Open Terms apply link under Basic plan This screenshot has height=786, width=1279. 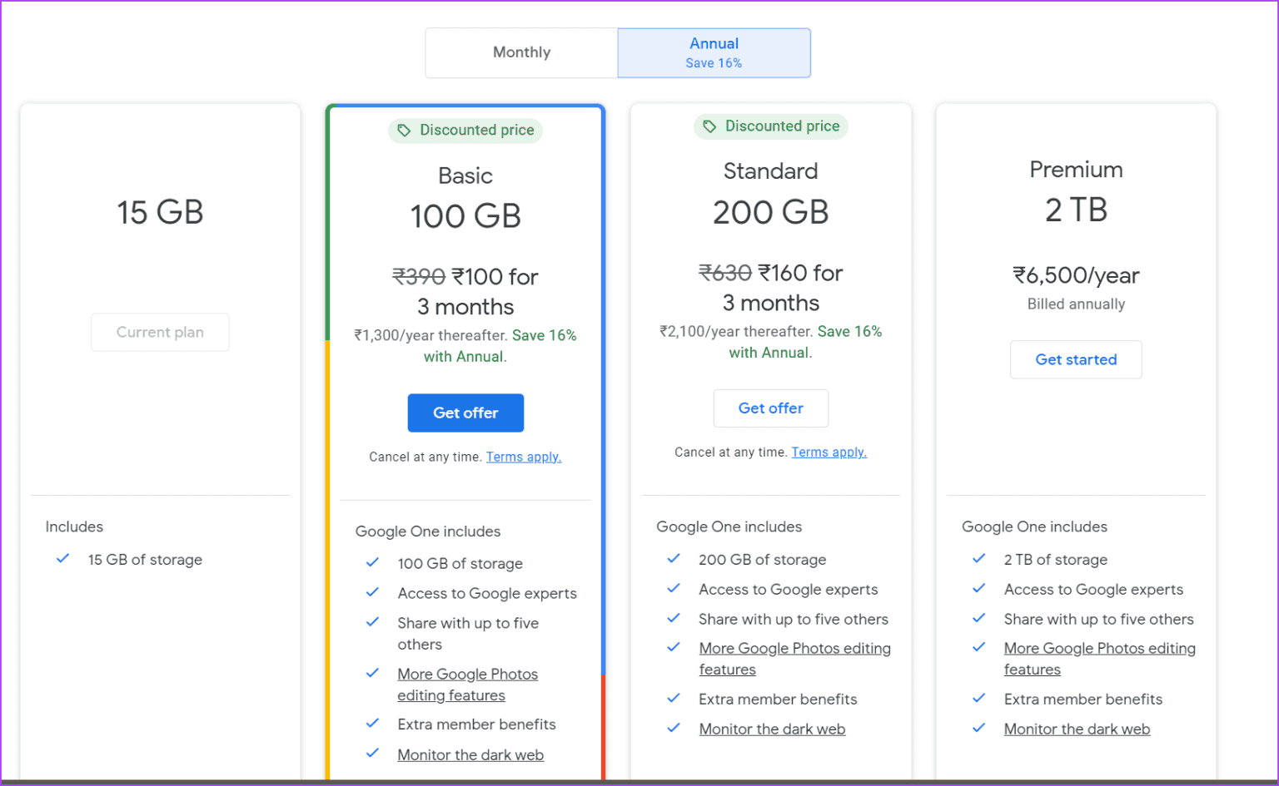524,457
